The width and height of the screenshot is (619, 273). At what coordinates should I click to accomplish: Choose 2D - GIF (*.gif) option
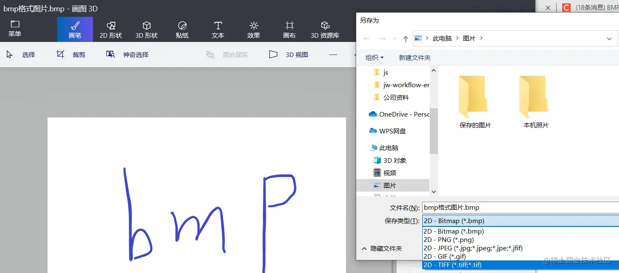[521, 256]
